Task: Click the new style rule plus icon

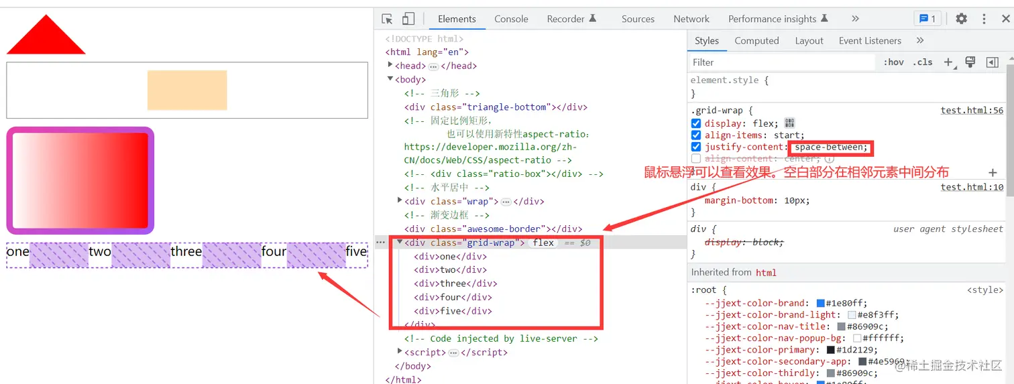Action: pos(949,62)
